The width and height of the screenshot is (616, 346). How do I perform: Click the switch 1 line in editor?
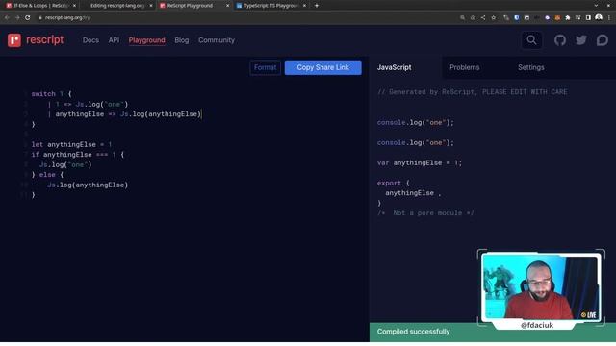pos(51,94)
